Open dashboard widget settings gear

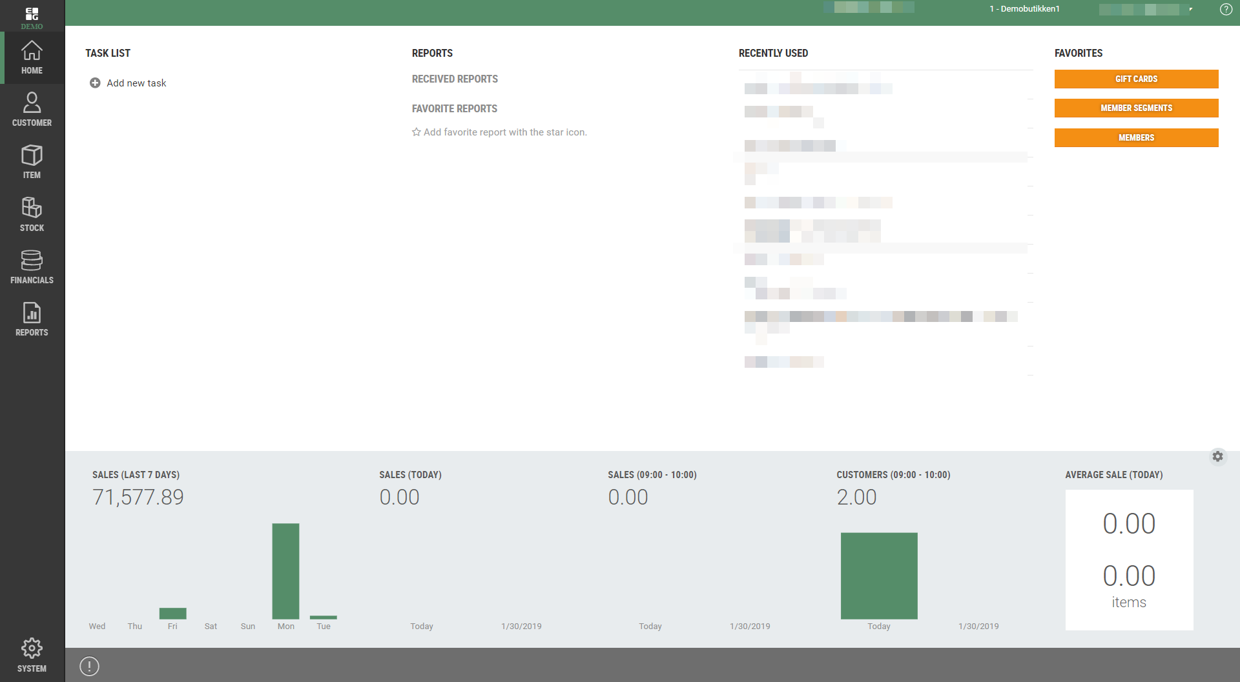(1217, 456)
